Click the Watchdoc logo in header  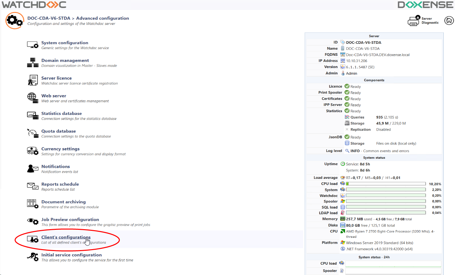pyautogui.click(x=34, y=5)
